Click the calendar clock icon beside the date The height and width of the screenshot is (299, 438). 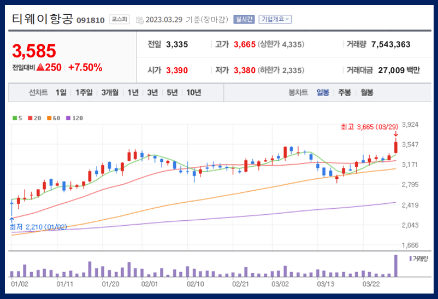(x=140, y=20)
